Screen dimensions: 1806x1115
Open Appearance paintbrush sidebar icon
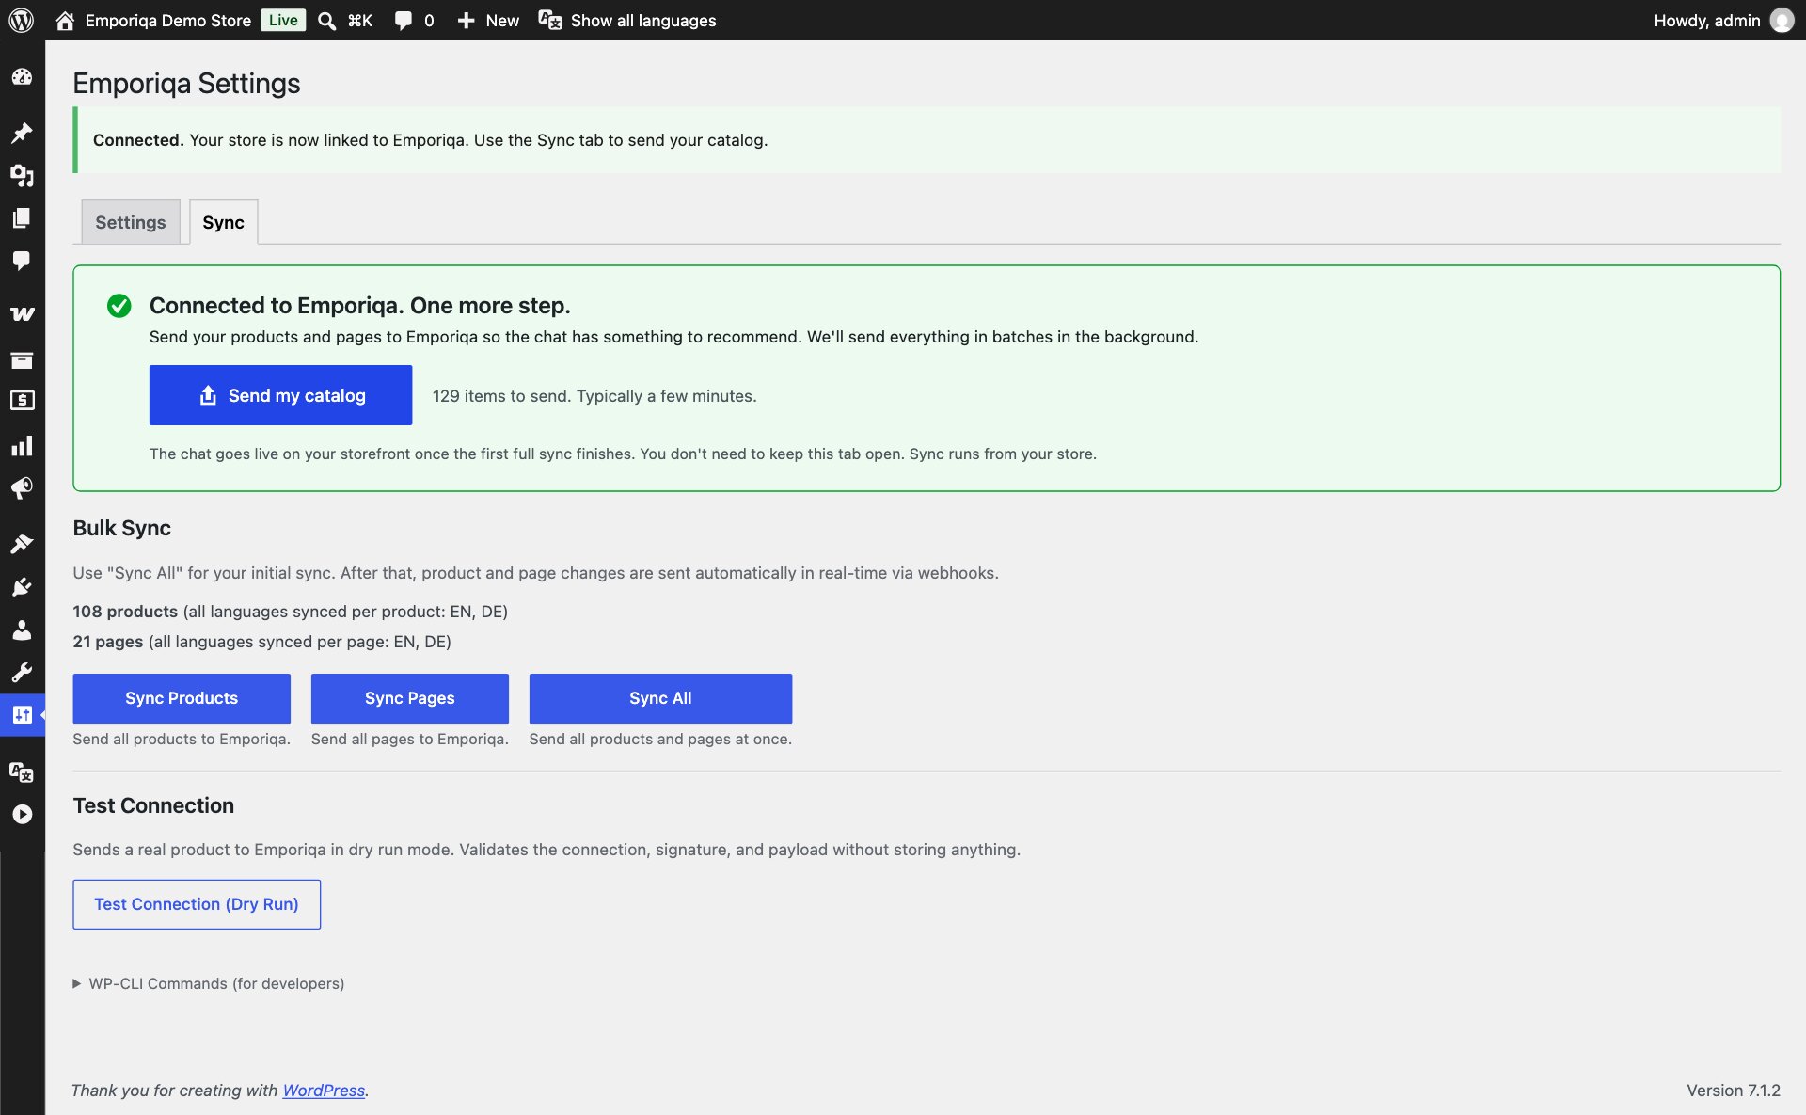[22, 544]
